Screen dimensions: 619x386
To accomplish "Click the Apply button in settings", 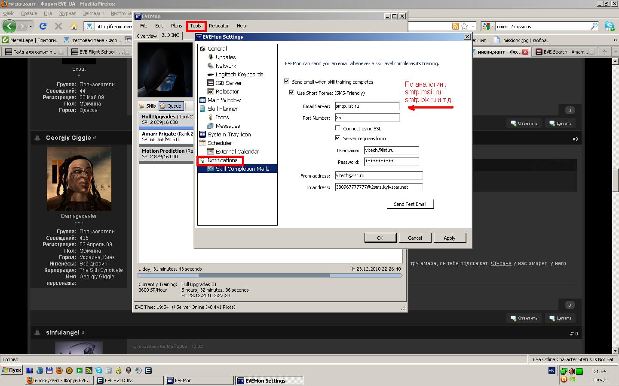I will [x=450, y=238].
